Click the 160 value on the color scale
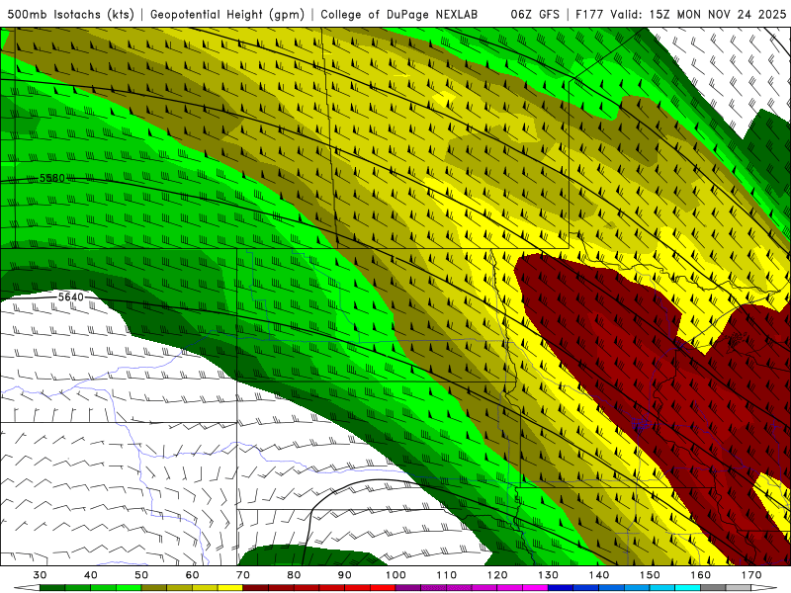 tap(700, 575)
